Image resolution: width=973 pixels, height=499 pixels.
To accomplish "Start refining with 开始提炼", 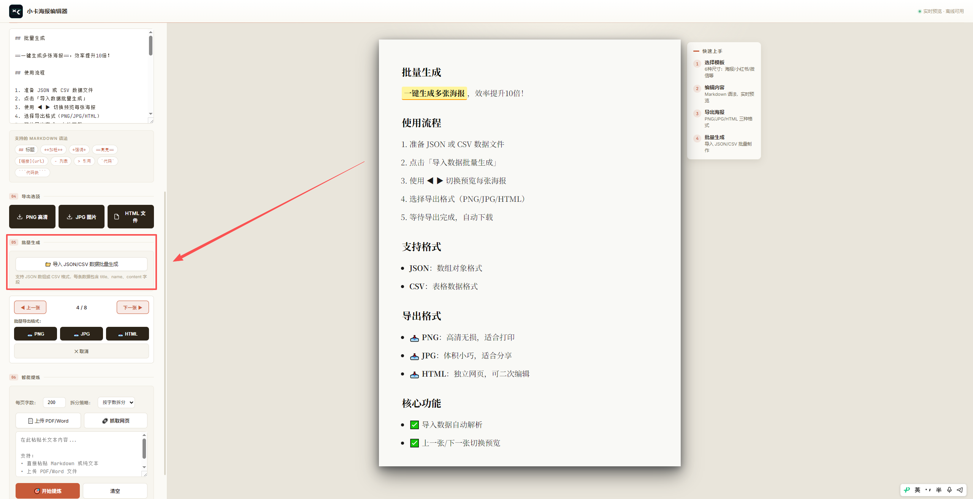I will [x=48, y=491].
